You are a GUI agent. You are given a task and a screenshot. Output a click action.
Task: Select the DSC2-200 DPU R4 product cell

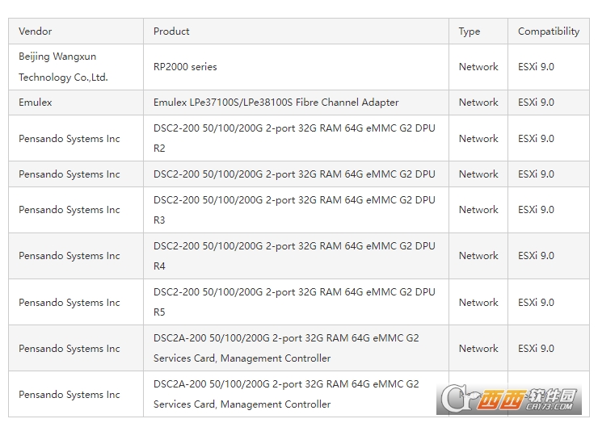pyautogui.click(x=294, y=255)
